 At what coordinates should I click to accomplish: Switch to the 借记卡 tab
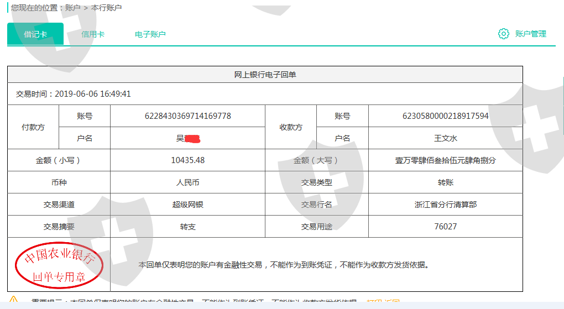pos(35,34)
